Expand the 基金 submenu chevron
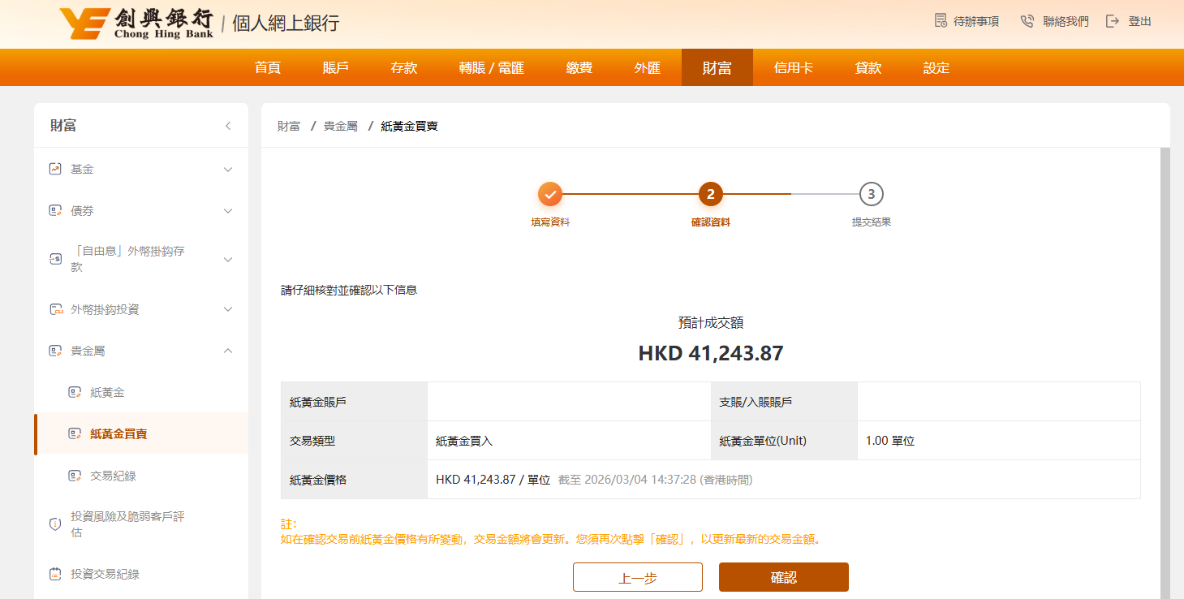1184x599 pixels. [x=228, y=170]
